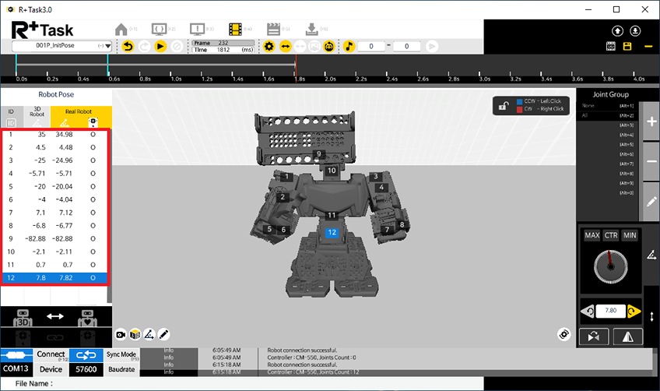Click the music note icon
The height and width of the screenshot is (391, 660).
pyautogui.click(x=349, y=46)
